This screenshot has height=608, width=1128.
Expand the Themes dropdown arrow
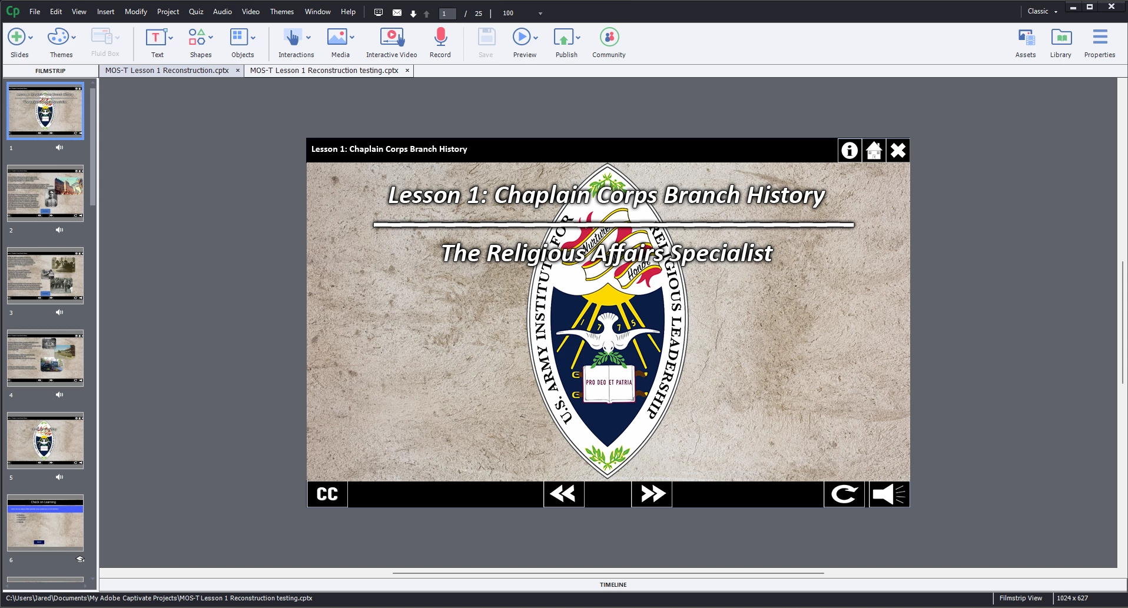(x=74, y=38)
